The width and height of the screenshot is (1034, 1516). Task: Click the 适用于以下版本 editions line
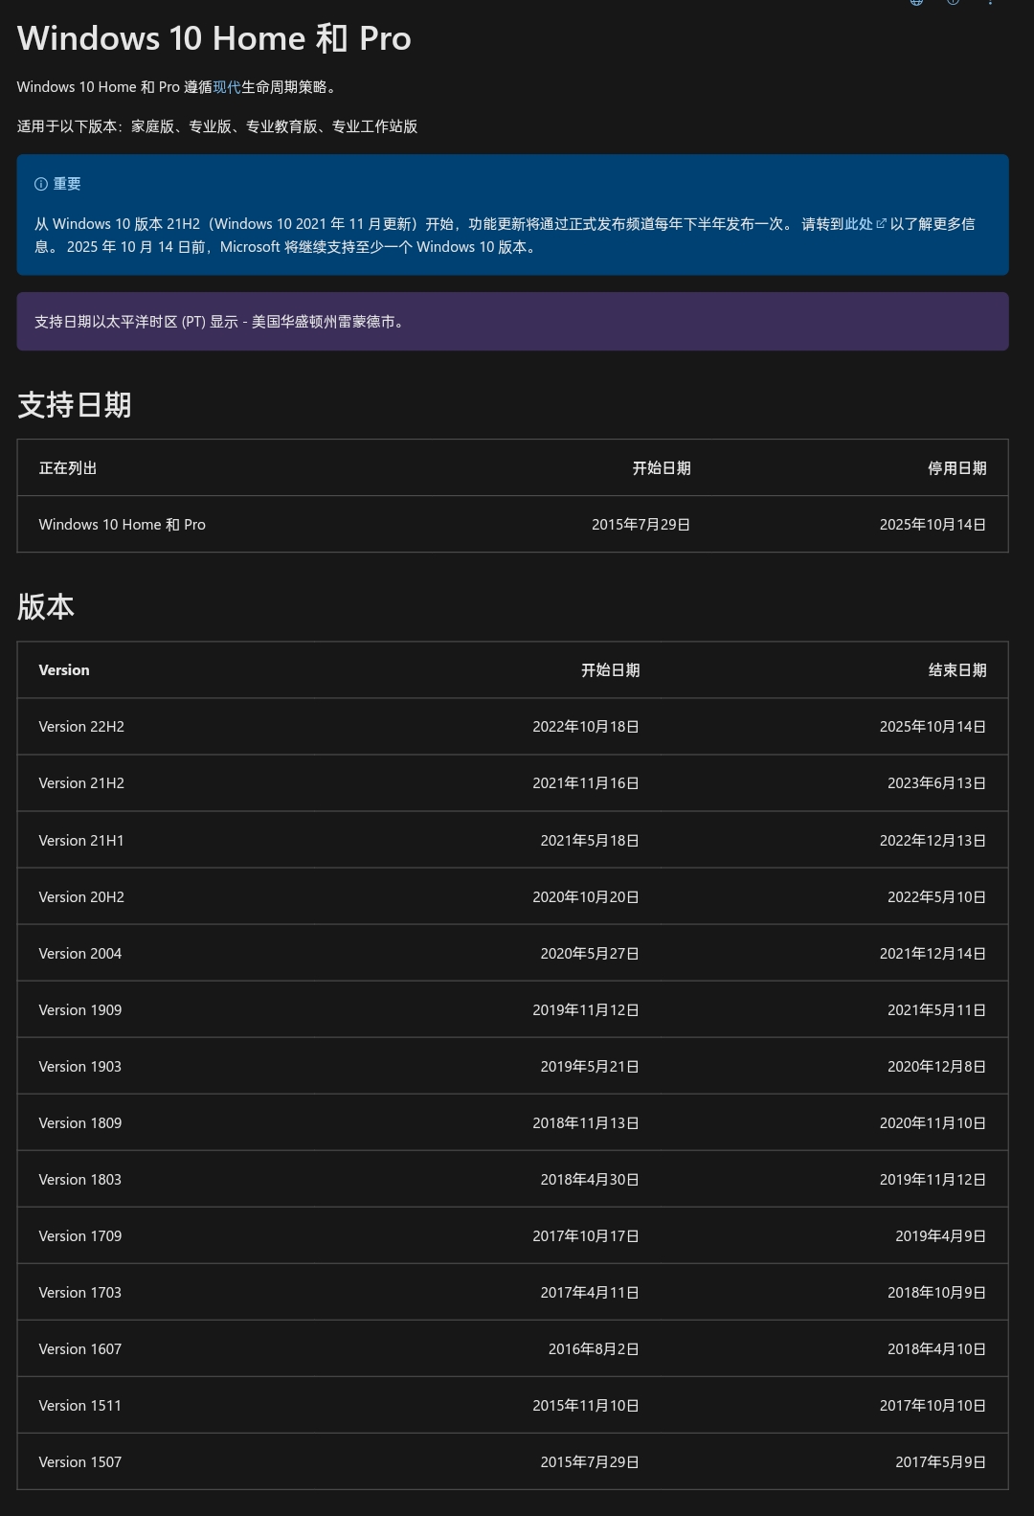click(x=217, y=126)
